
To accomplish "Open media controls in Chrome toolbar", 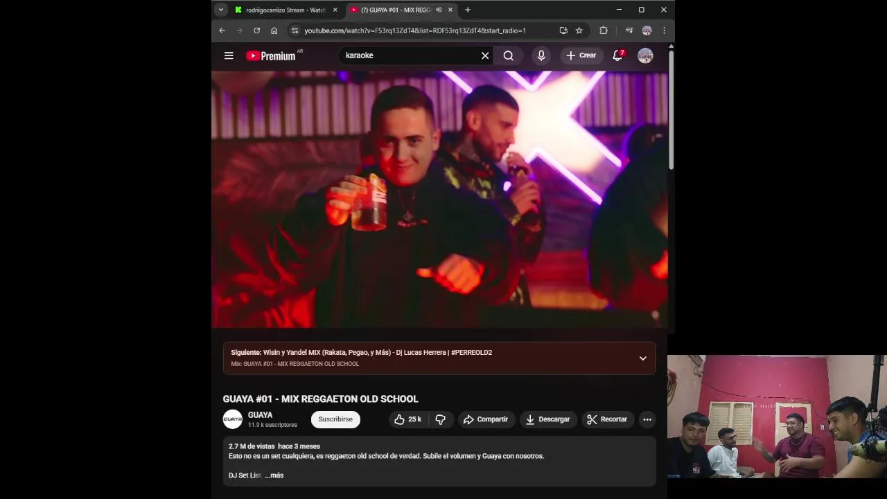I will coord(629,30).
